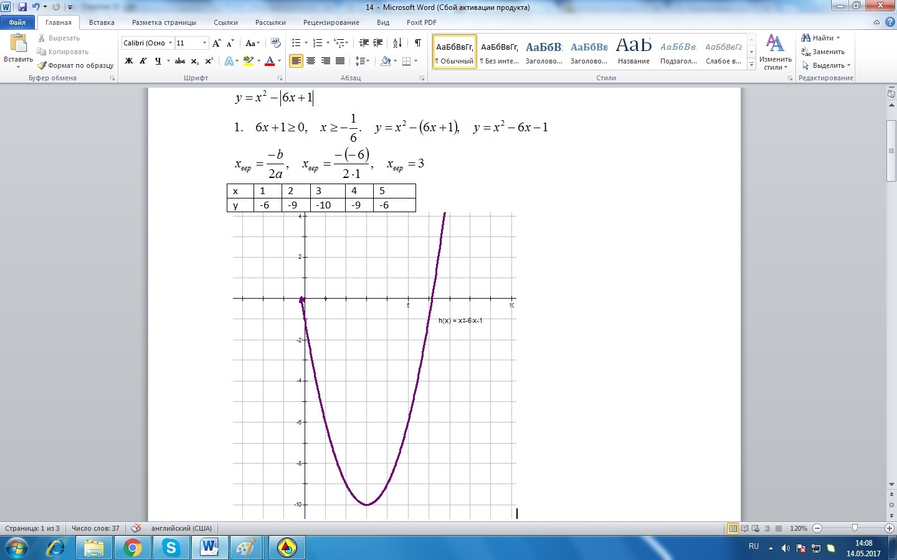
Task: Click the grow font size icon
Action: pos(216,43)
